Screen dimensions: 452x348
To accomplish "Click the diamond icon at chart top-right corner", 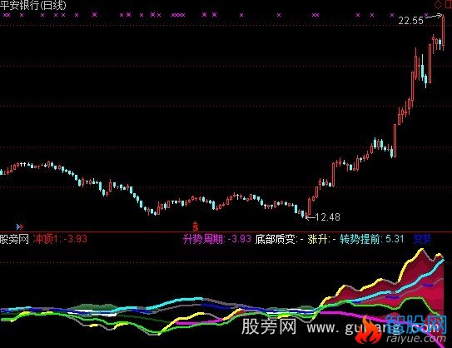I will [438, 4].
